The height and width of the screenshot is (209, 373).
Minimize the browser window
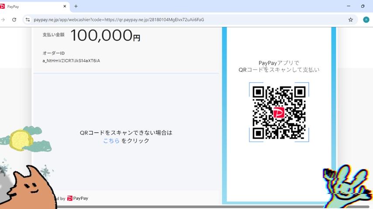click(349, 6)
